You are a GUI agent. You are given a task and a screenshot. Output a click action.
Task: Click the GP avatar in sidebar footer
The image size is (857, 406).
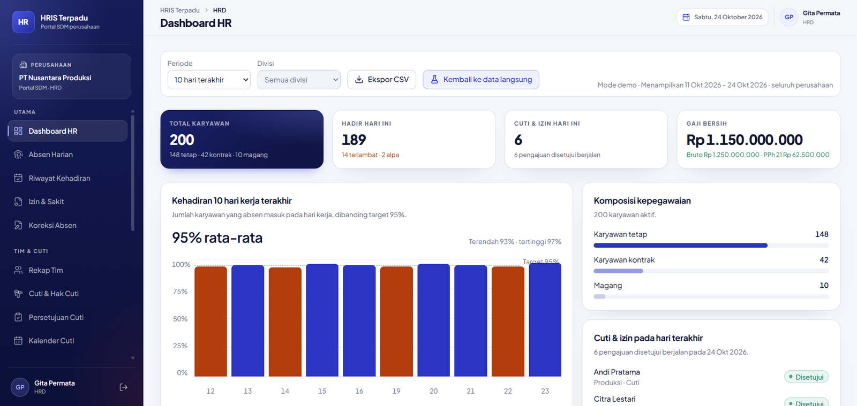point(20,387)
